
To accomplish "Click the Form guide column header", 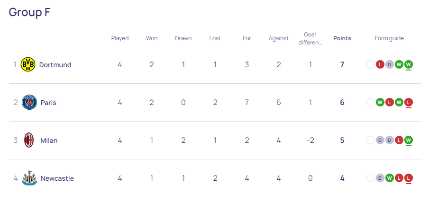I will (389, 38).
